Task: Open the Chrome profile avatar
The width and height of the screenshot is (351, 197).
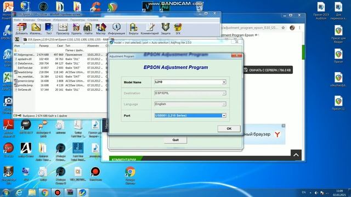Action: [292, 28]
